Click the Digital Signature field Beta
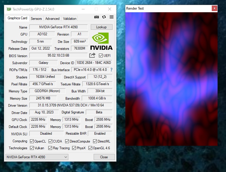 [99, 112]
